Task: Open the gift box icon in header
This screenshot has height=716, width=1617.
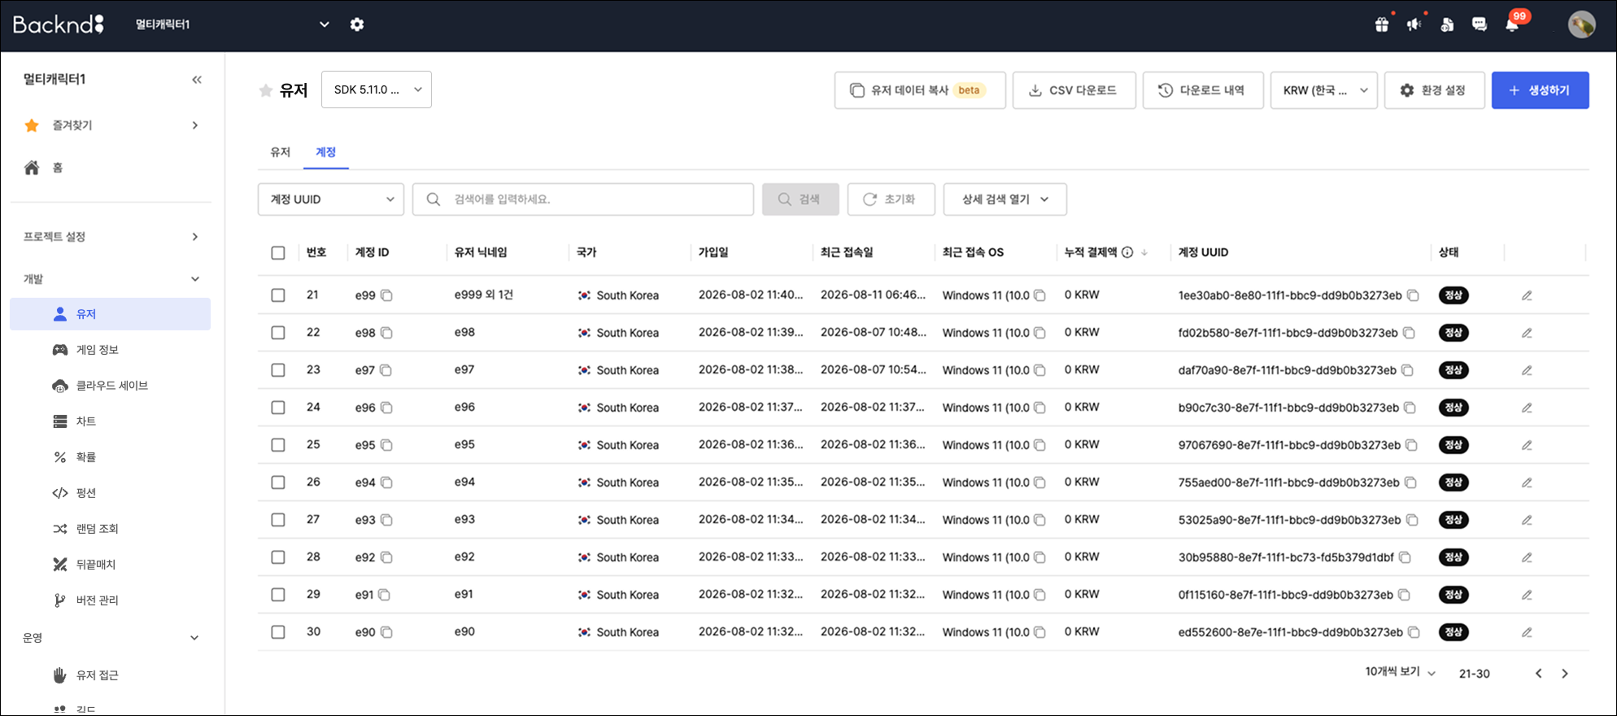Action: [1382, 24]
